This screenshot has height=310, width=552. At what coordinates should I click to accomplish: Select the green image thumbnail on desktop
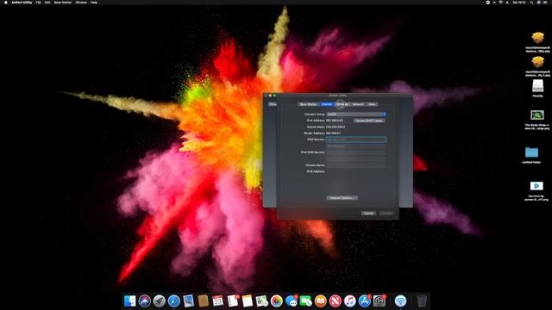(x=537, y=115)
